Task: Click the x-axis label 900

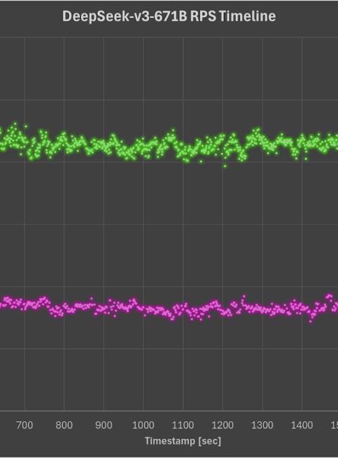Action: click(104, 425)
